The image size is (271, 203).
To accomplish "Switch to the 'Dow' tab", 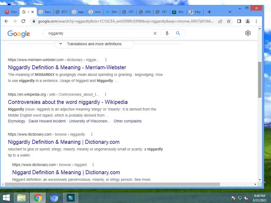I will pyautogui.click(x=11, y=12).
